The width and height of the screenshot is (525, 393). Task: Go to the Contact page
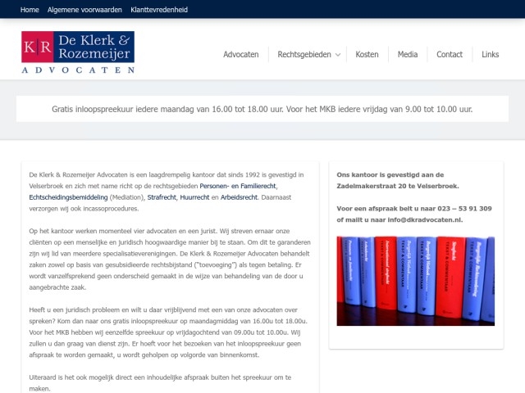tap(450, 55)
